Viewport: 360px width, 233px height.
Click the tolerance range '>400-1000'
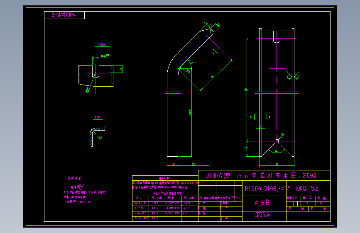(172, 203)
